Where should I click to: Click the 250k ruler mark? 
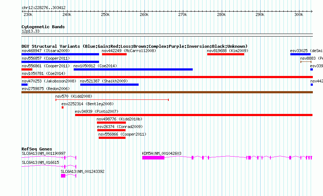click(105, 14)
